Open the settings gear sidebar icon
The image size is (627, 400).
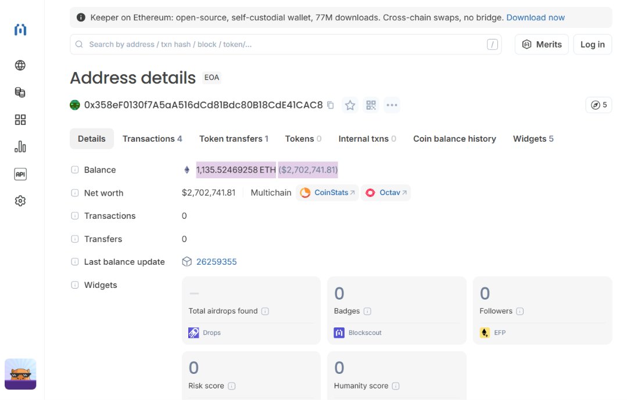[20, 201]
